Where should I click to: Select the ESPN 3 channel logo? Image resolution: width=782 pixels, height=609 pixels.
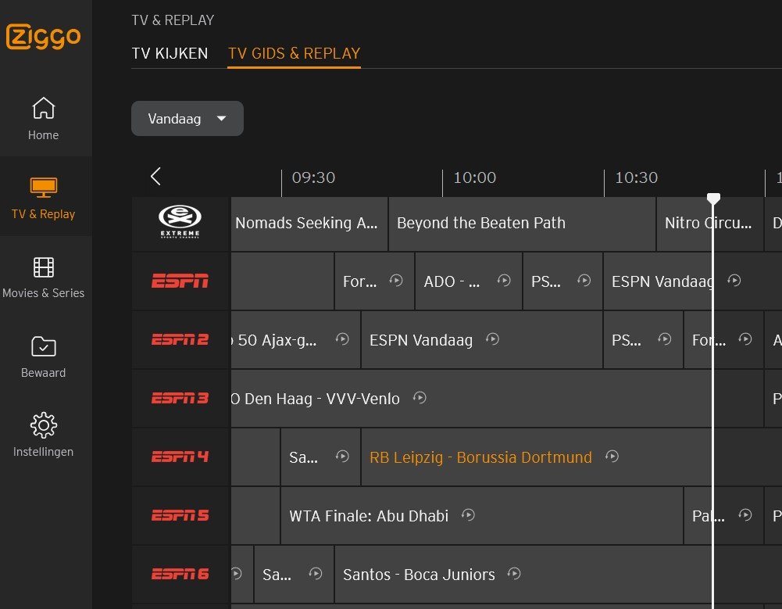(x=180, y=398)
